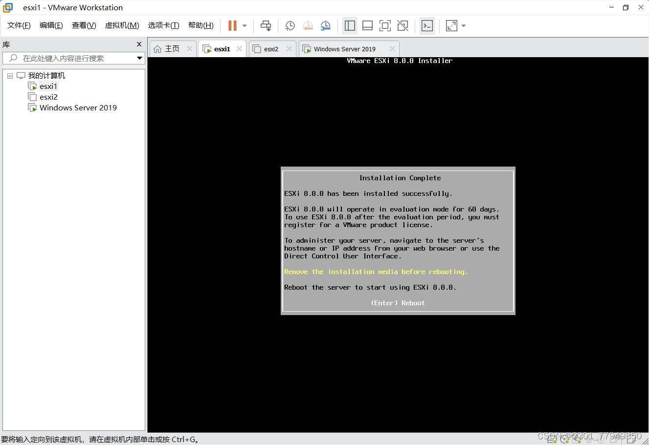Restore down the VMware Workstation window
Viewport: 649px width, 445px height.
[x=626, y=7]
